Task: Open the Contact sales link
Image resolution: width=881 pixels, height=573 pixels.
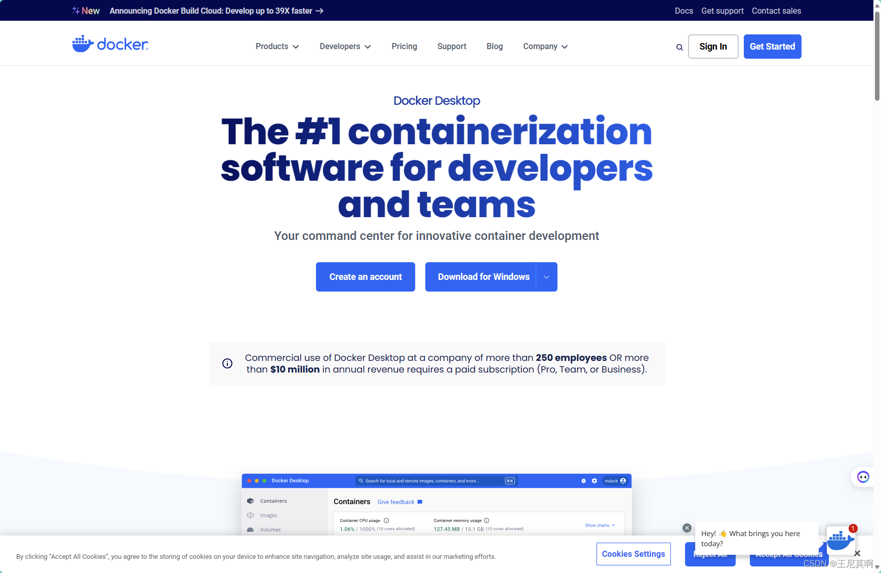Action: point(776,11)
